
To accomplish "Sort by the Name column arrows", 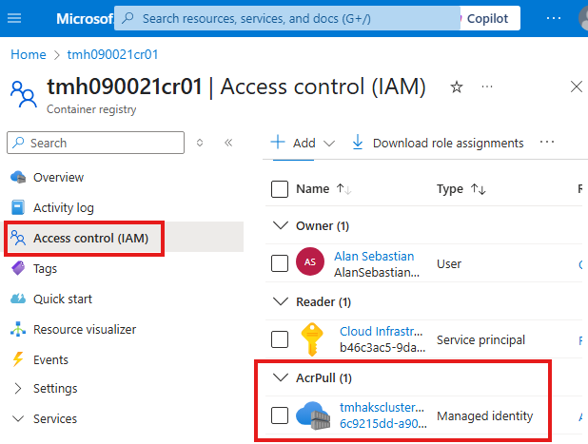I will [x=343, y=189].
